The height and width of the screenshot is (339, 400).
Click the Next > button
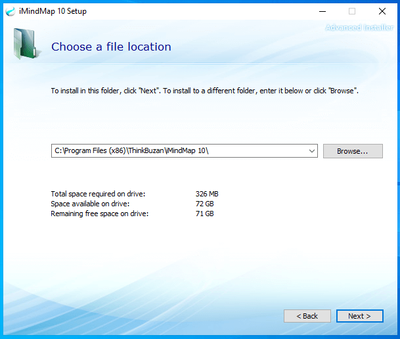pos(359,316)
